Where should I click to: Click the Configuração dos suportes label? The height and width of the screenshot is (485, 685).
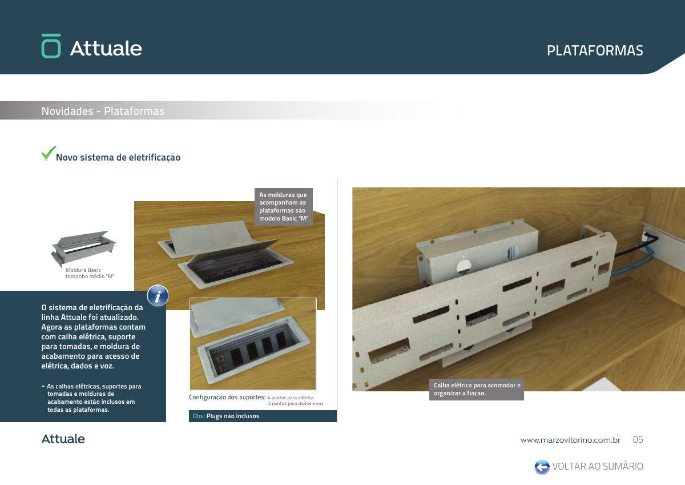[227, 397]
